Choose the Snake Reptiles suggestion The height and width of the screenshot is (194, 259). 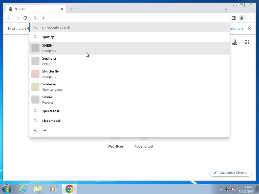129,100
